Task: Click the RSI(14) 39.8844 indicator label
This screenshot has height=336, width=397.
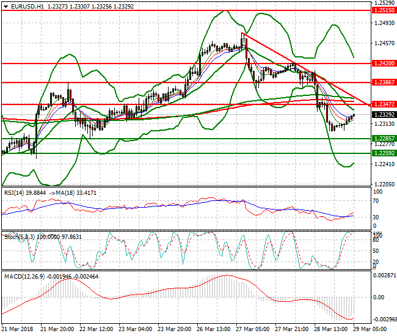Action: tap(25, 193)
